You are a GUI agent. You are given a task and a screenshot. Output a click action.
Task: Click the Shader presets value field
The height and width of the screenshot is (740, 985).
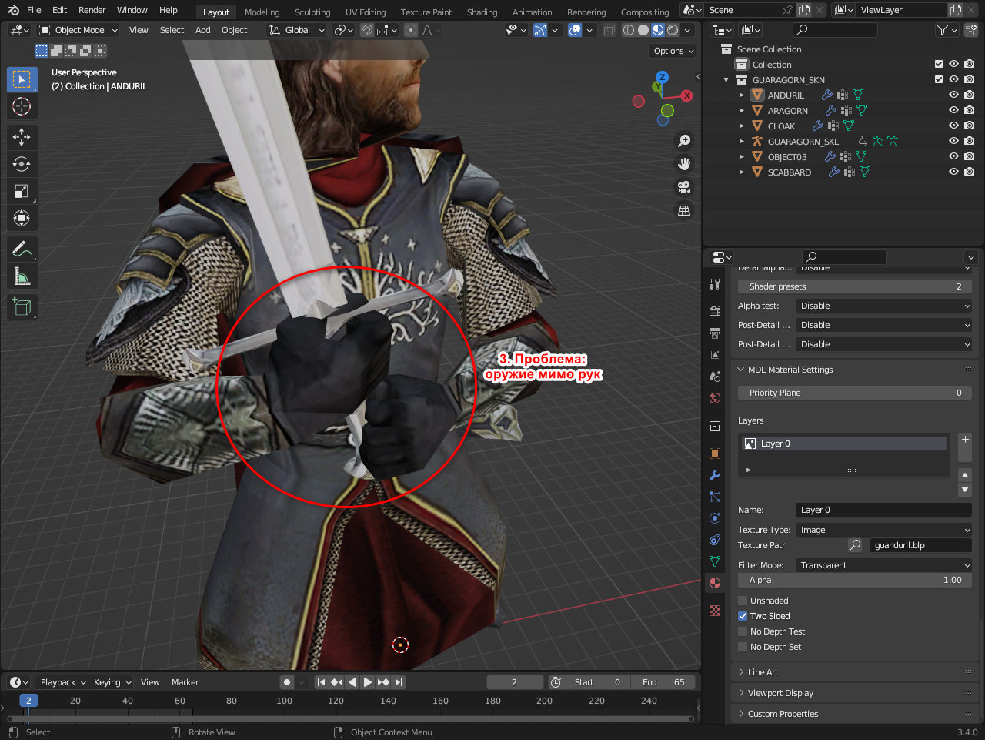coord(854,286)
